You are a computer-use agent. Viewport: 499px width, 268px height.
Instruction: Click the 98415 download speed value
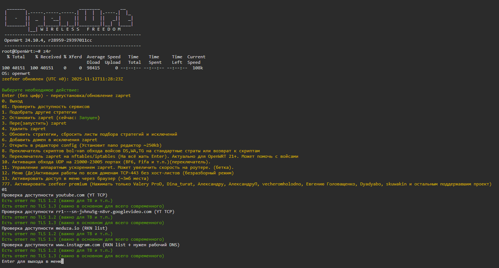pyautogui.click(x=93, y=68)
